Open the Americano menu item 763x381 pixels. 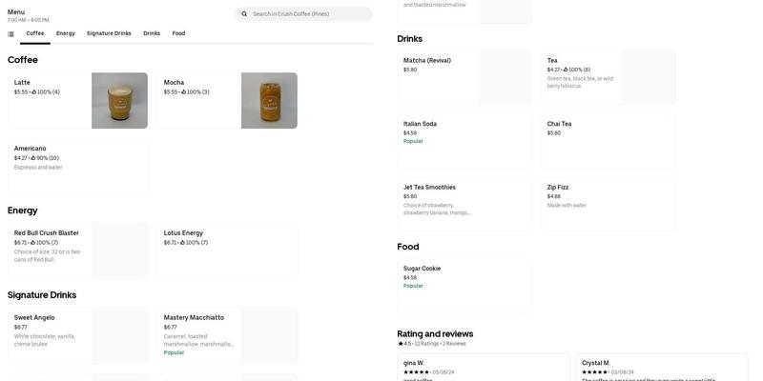[77, 167]
